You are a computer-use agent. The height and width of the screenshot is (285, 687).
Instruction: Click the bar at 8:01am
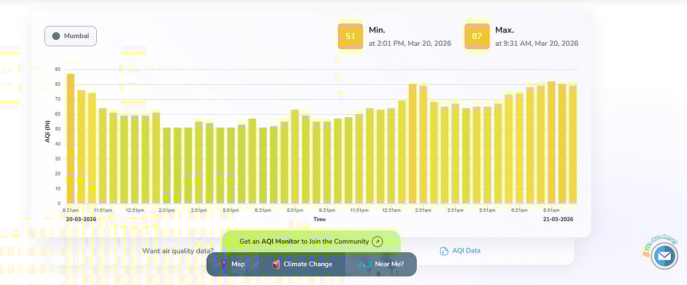coord(551,142)
